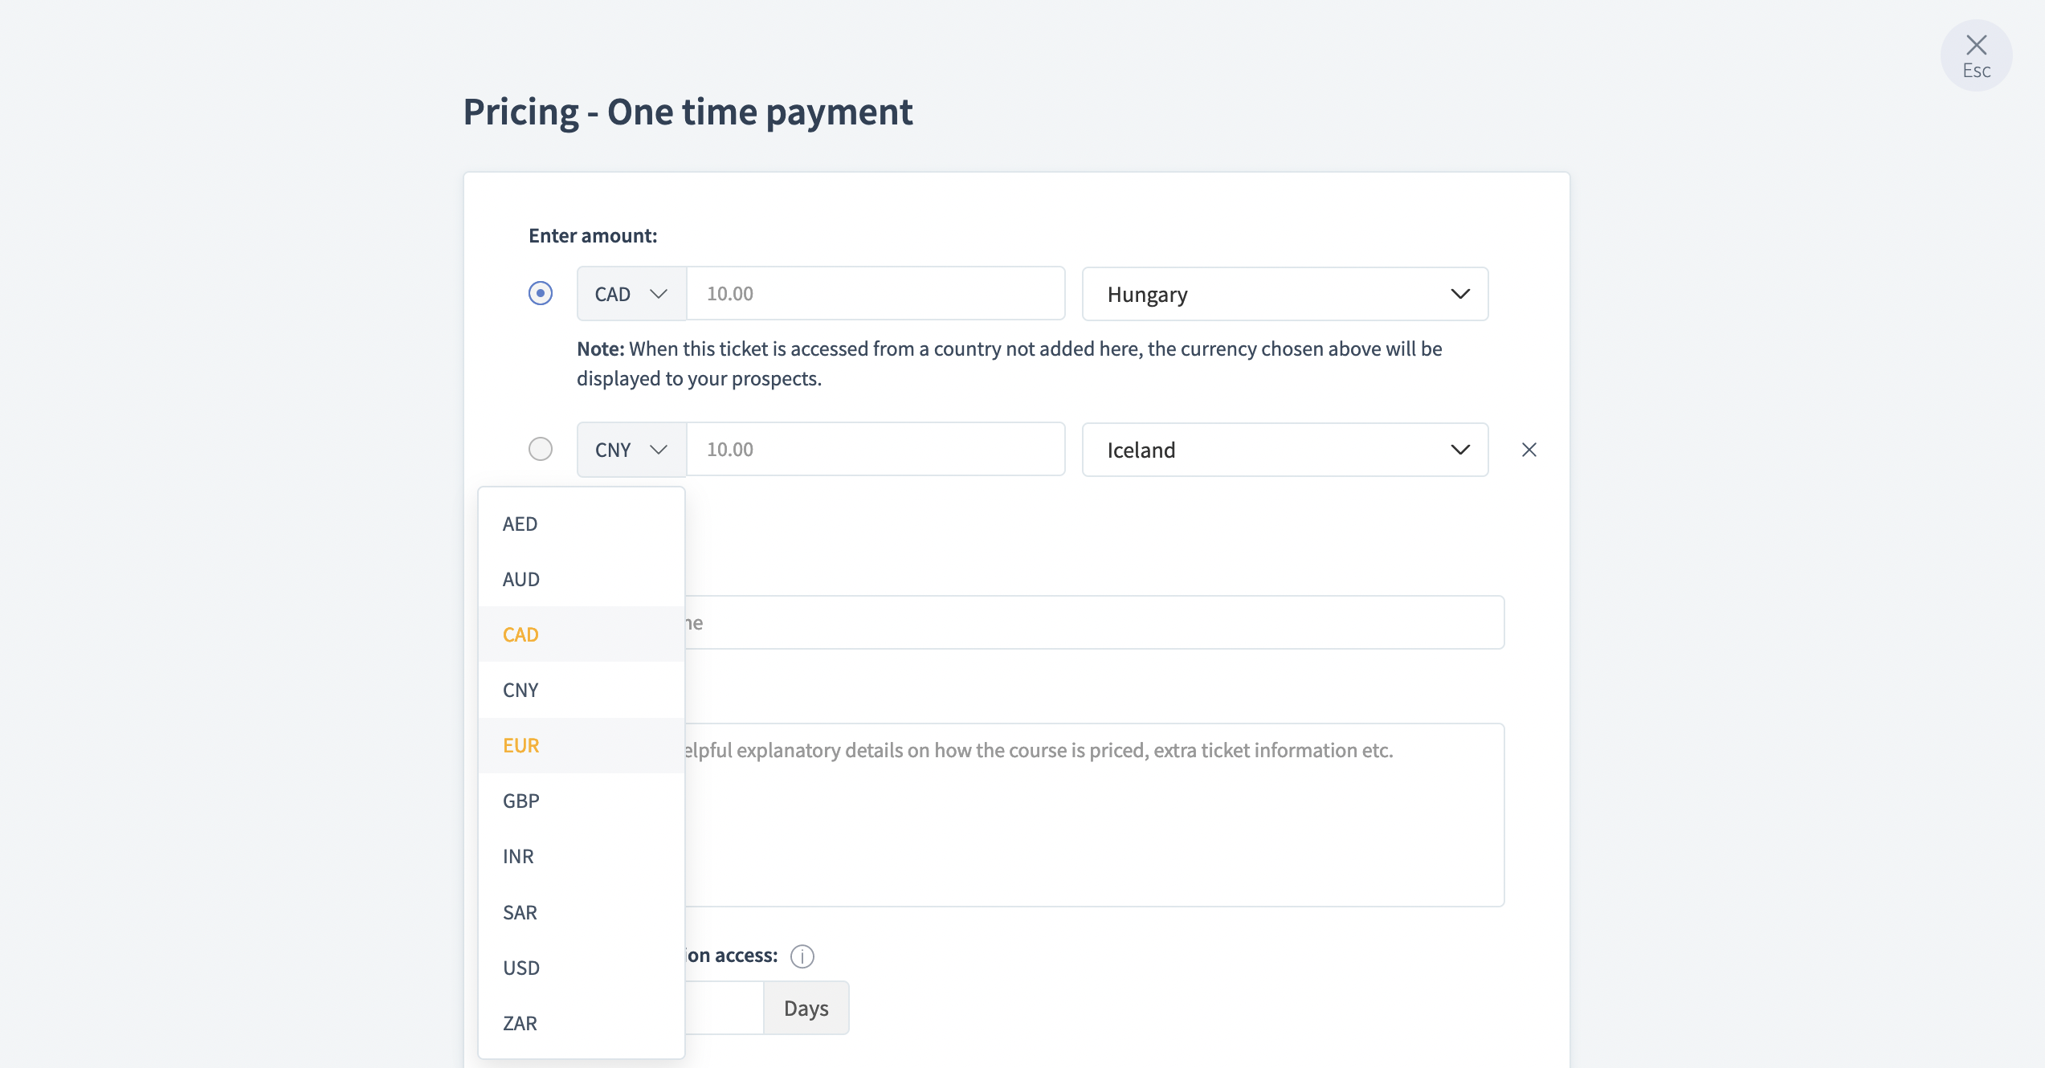
Task: Select the CNY pricing radio button
Action: [x=541, y=449]
